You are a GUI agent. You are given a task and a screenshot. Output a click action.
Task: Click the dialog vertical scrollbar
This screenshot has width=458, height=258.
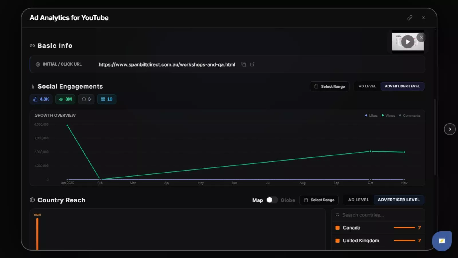tap(435, 137)
